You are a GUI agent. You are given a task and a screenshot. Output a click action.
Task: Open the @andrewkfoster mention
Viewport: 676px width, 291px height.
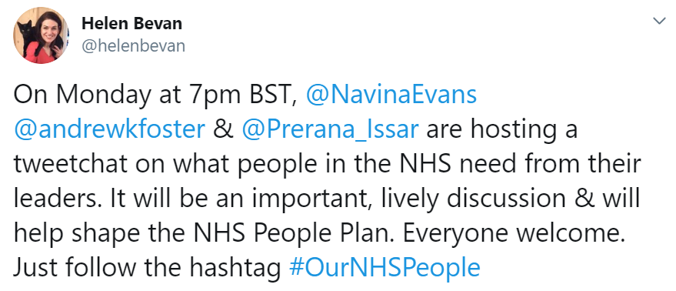point(109,129)
